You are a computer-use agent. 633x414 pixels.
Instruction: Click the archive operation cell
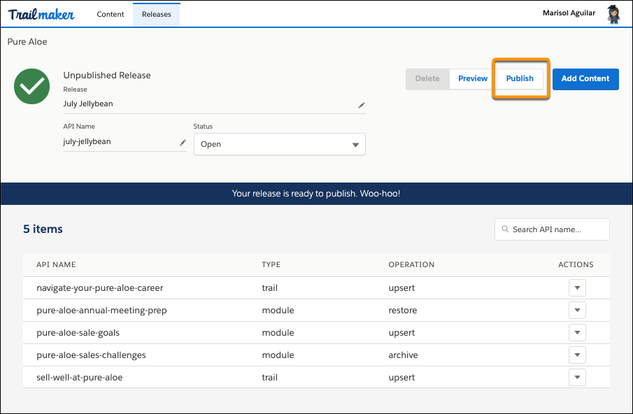(403, 355)
